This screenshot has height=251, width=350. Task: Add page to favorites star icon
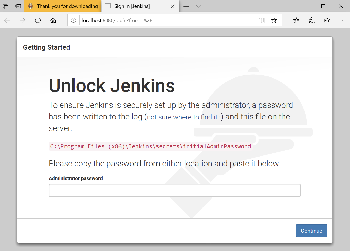[274, 20]
